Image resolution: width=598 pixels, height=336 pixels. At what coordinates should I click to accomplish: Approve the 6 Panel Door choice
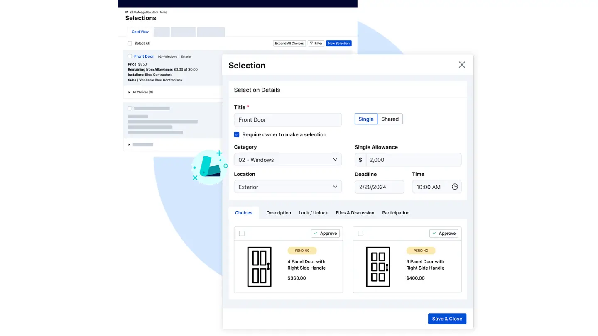[x=444, y=234]
